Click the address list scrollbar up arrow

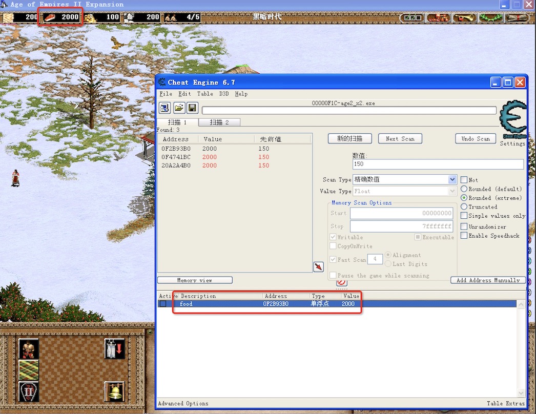tap(521, 304)
